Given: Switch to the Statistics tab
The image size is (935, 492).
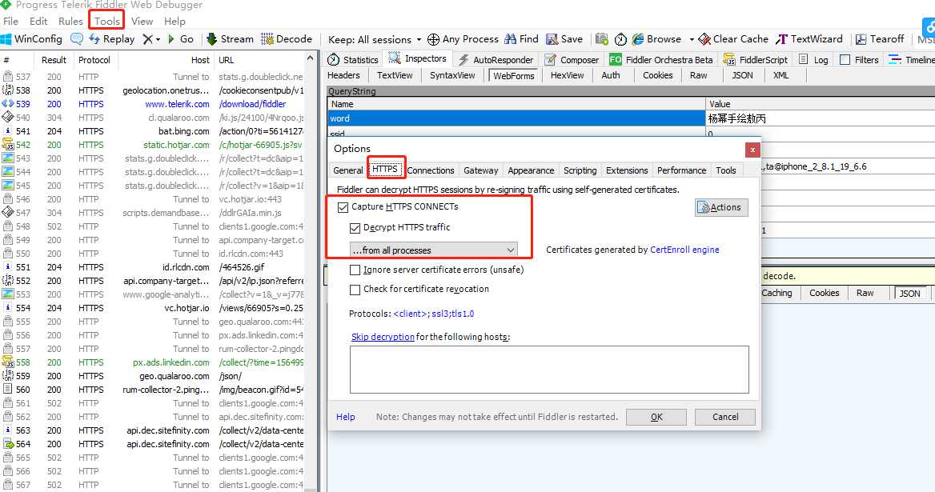Looking at the screenshot, I should click(x=353, y=59).
